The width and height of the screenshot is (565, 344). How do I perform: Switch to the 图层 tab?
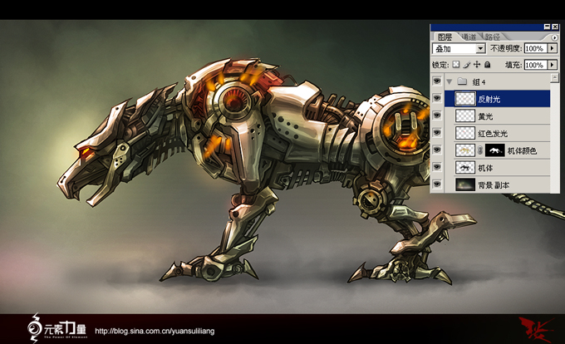point(445,37)
